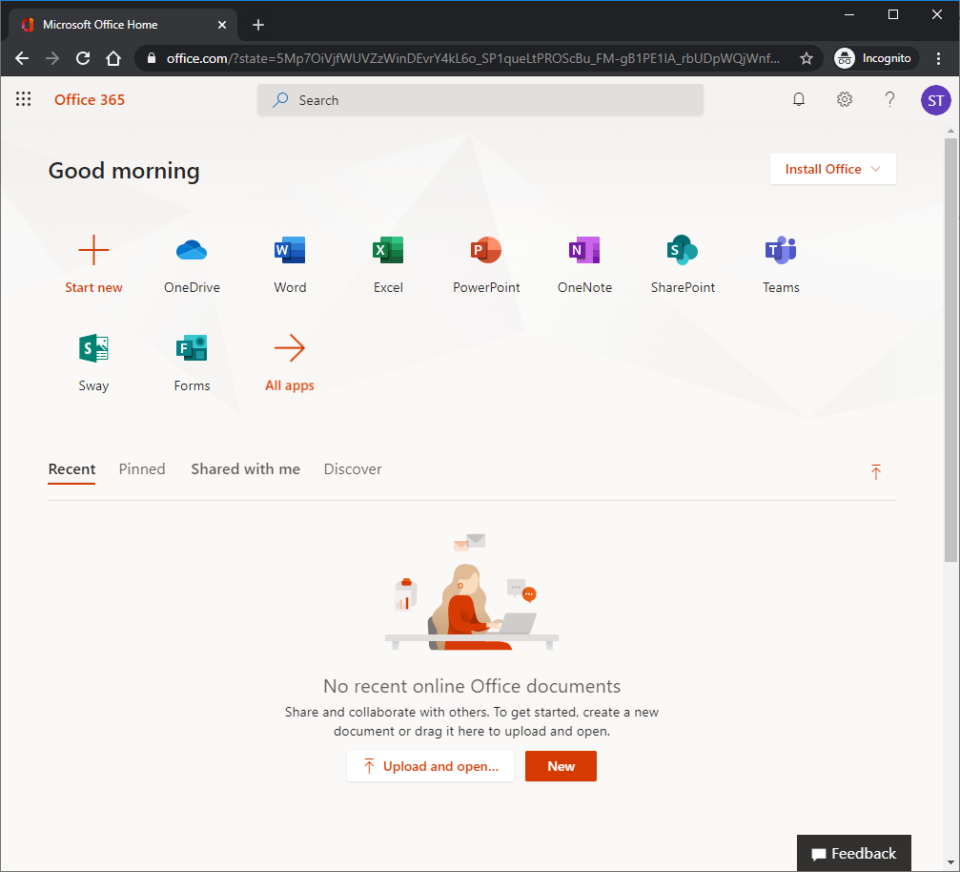Go to SharePoint
Image resolution: width=960 pixels, height=872 pixels.
pos(683,251)
